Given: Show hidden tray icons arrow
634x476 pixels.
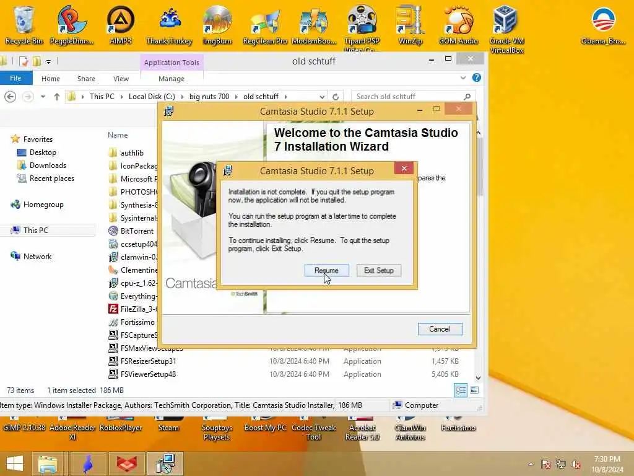Looking at the screenshot, I should click(531, 464).
